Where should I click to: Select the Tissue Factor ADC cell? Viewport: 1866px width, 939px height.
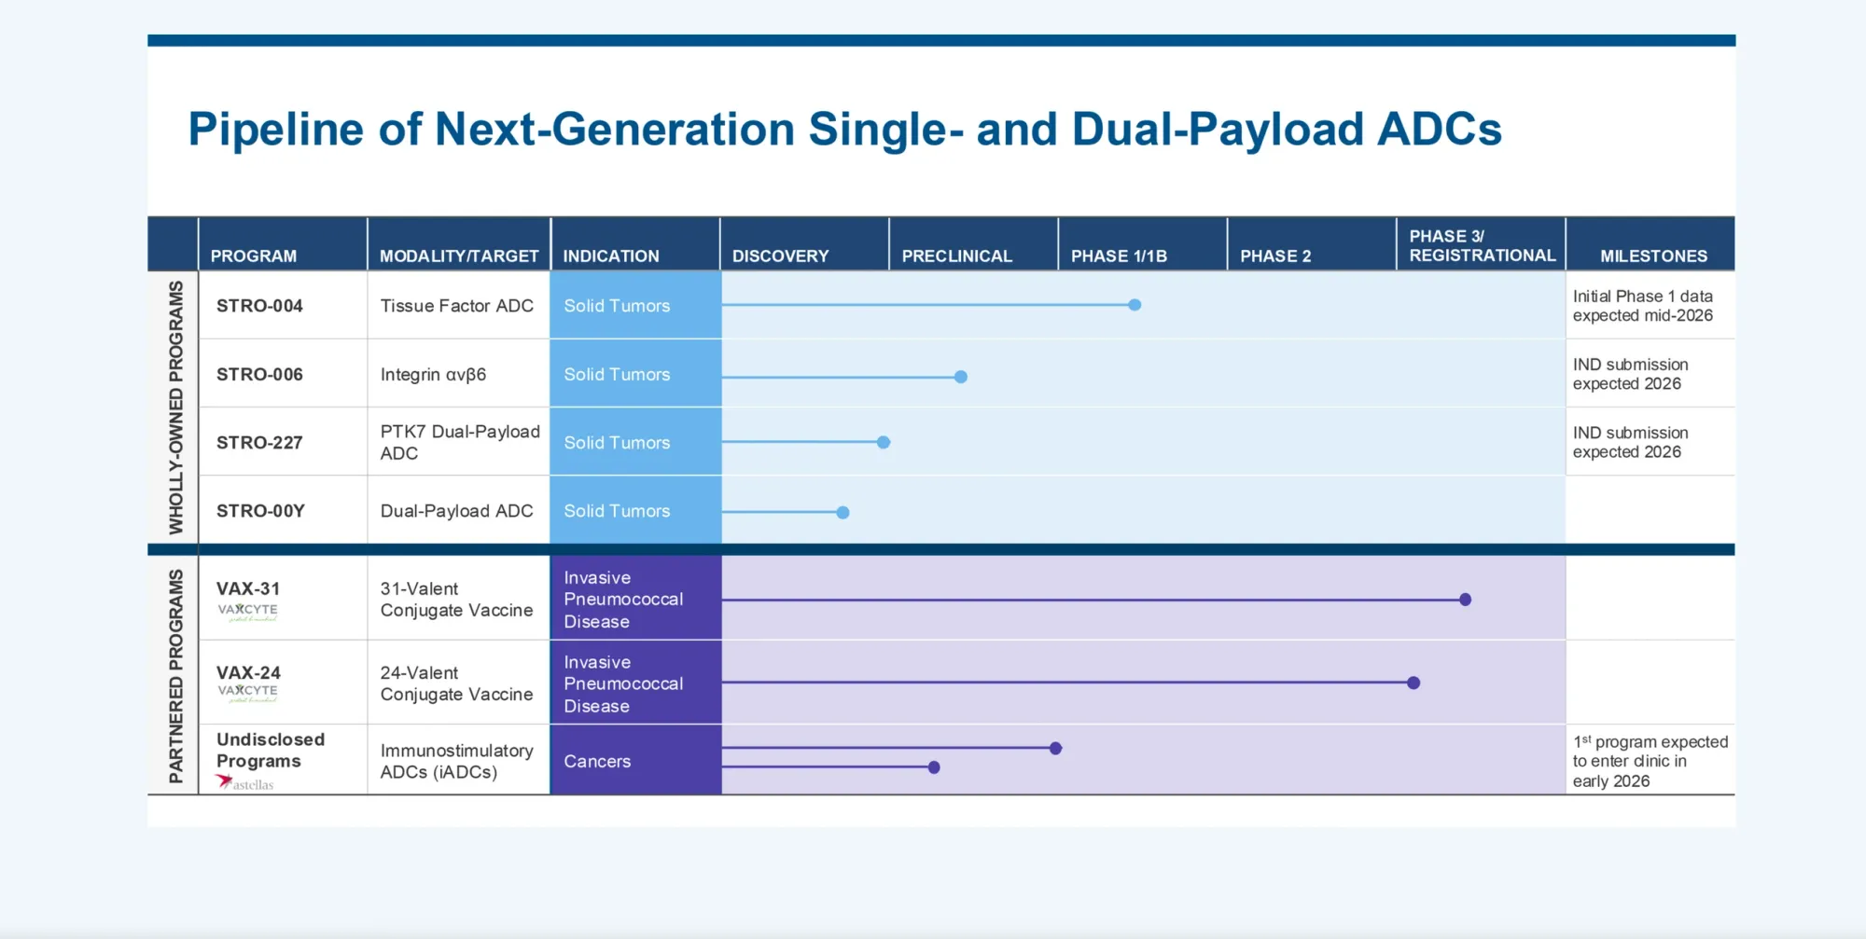point(456,306)
